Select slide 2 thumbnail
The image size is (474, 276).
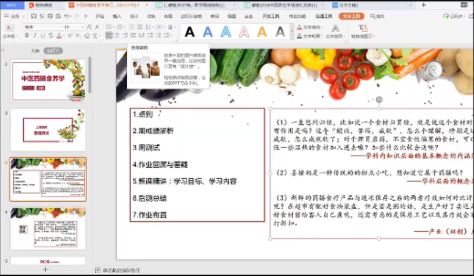48,130
